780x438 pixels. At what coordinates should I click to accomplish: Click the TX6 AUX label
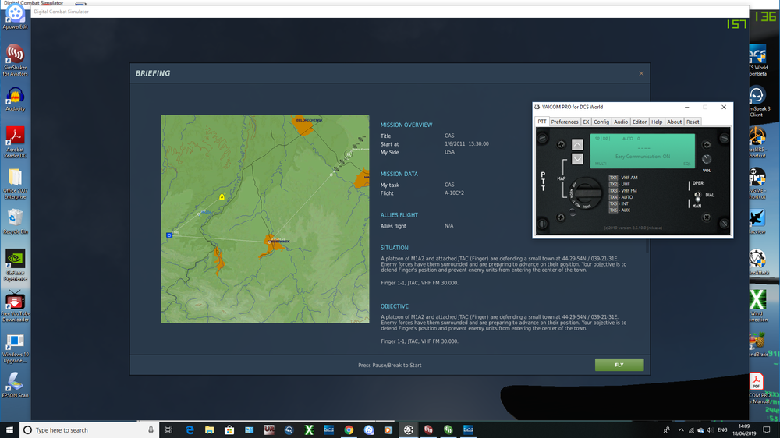620,210
